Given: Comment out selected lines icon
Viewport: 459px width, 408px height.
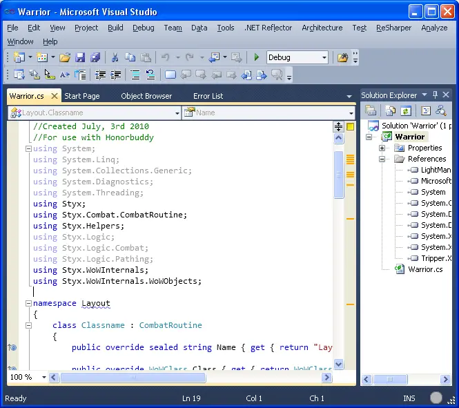Looking at the screenshot, I should [x=135, y=75].
